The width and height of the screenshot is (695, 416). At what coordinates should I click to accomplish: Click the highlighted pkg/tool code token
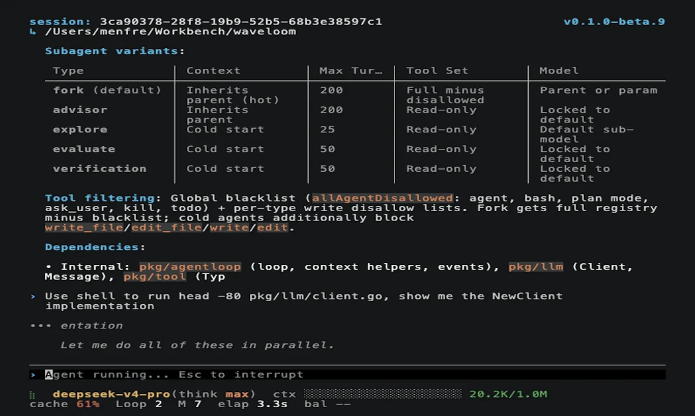pos(155,276)
